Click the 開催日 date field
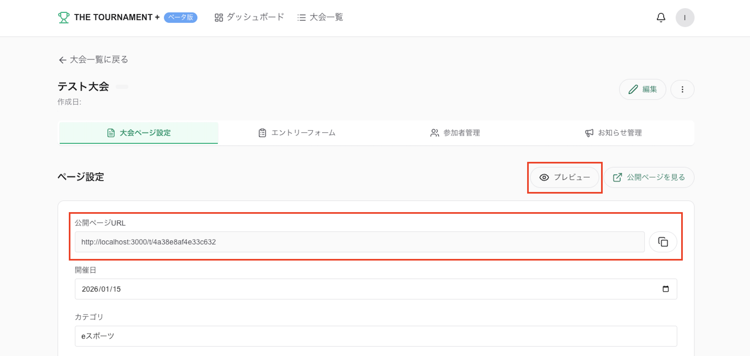 (x=349, y=289)
